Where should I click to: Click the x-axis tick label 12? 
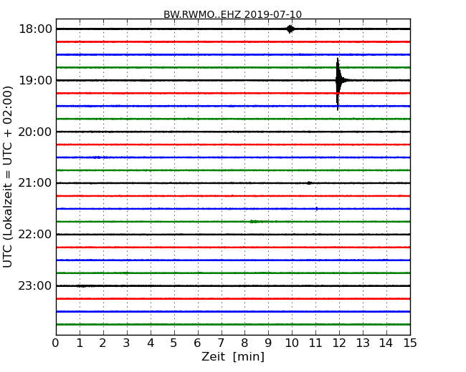click(x=339, y=343)
